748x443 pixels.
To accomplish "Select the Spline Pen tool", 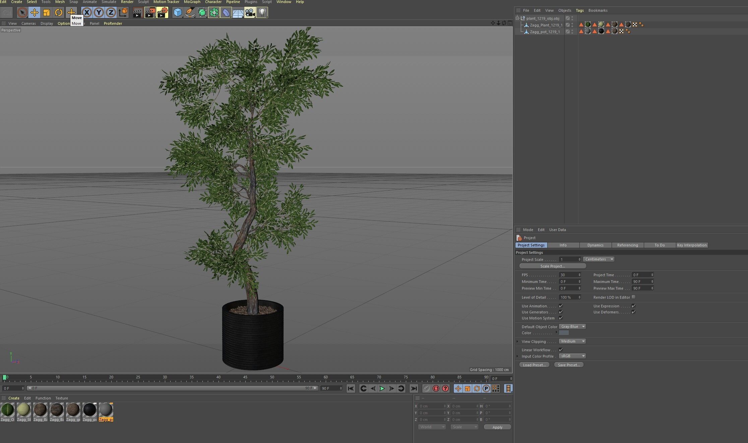I will click(190, 13).
